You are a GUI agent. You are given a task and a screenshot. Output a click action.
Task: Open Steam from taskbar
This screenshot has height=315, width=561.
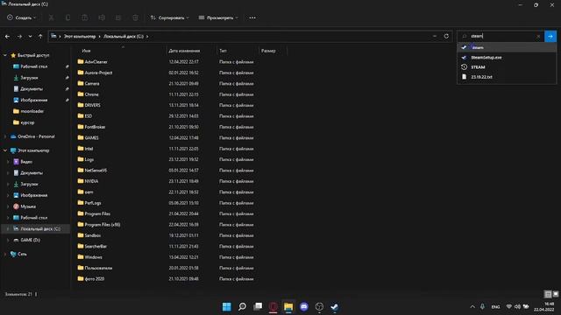point(335,306)
